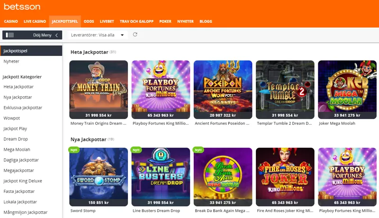The image size is (379, 218).
Task: Click the Fire And Roses Joker title
Action: pos(285,210)
